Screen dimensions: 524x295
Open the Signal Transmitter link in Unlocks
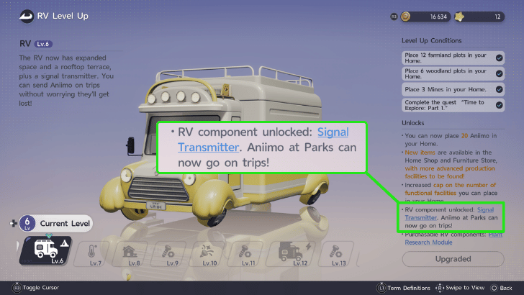tap(449, 214)
